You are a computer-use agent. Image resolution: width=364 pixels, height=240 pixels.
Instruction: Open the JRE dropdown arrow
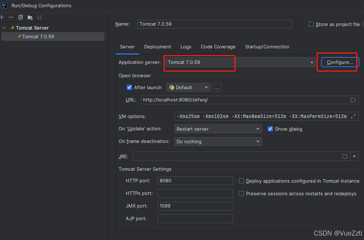point(355,156)
